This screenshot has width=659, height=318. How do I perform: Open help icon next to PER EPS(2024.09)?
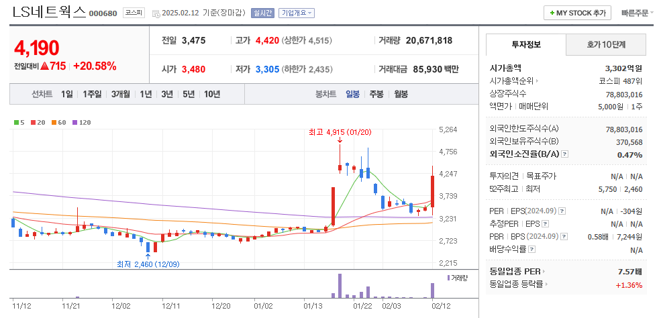click(562, 211)
